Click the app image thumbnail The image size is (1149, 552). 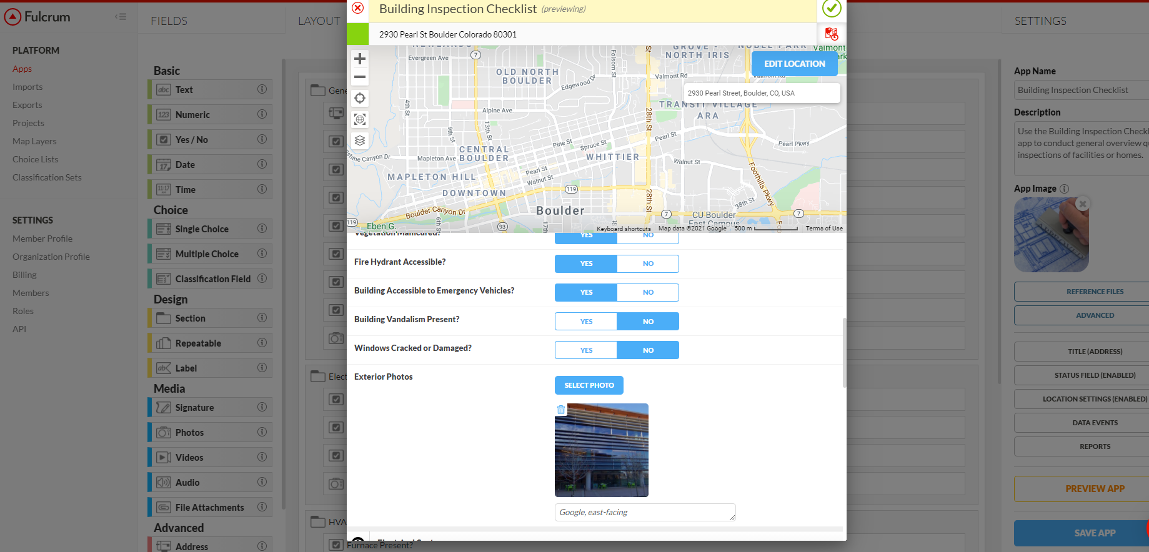coord(1052,235)
